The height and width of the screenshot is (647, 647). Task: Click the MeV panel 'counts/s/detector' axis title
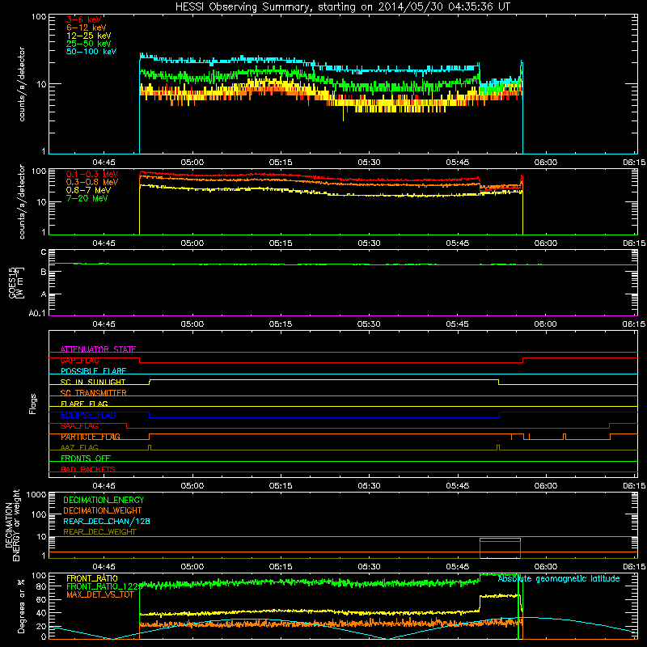pos(22,201)
